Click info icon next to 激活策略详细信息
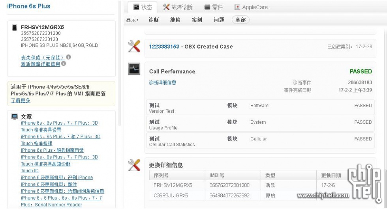Image resolution: width=387 pixels, height=209 pixels. (x=64, y=63)
